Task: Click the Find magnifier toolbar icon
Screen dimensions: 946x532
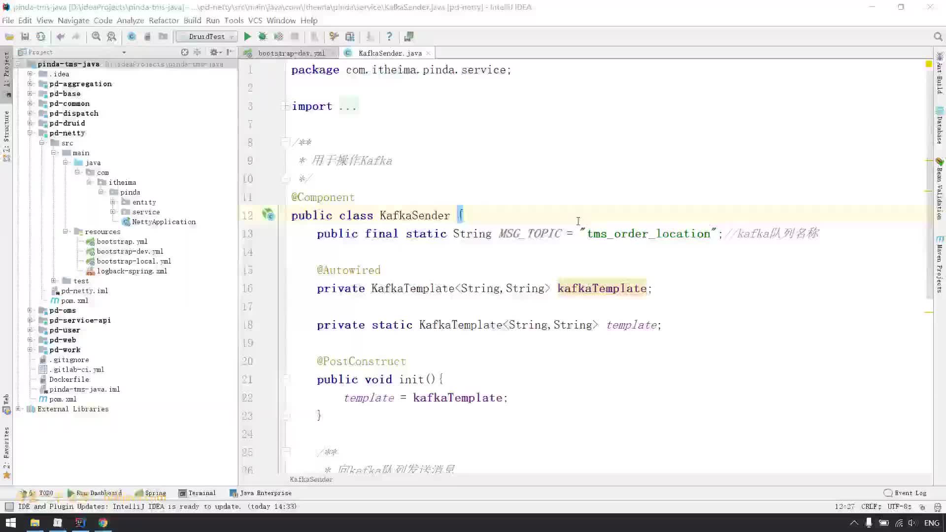Action: click(96, 36)
